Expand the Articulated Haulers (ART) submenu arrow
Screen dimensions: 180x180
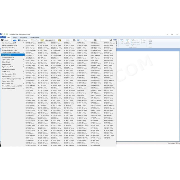coord(23,43)
